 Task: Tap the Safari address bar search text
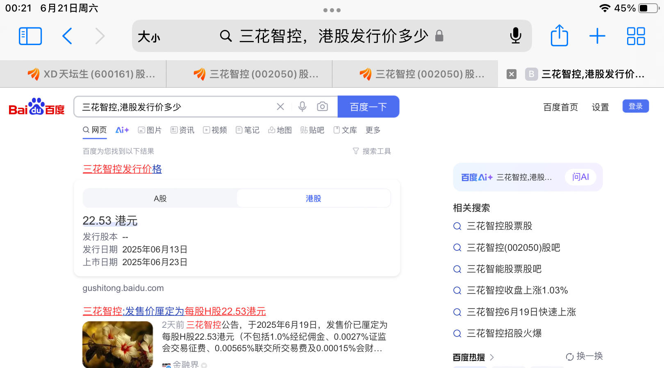[x=334, y=36]
